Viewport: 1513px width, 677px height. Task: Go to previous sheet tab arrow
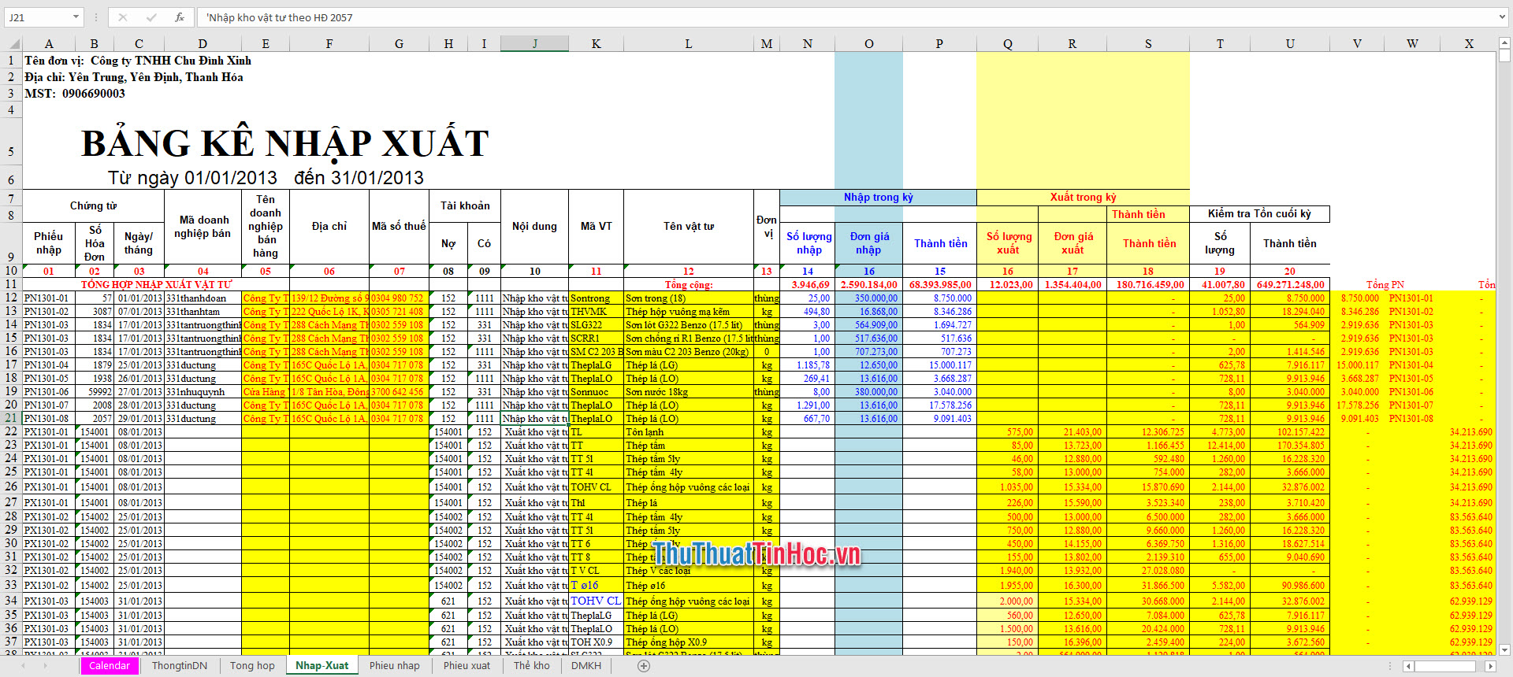(x=23, y=666)
